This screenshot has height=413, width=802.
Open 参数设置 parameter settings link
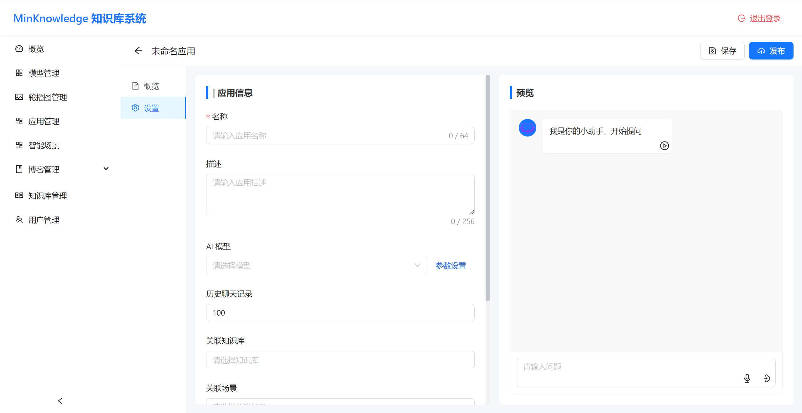pos(450,265)
